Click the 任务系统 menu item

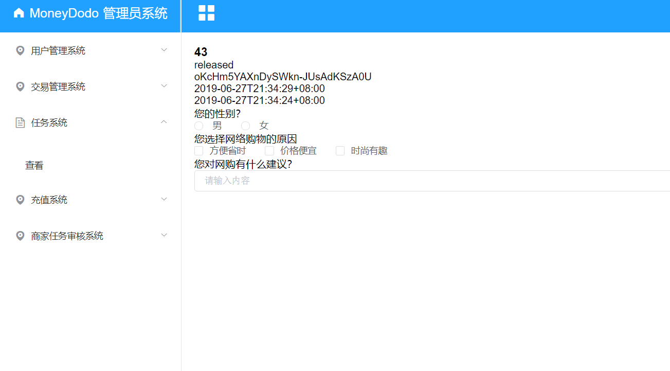coord(90,122)
